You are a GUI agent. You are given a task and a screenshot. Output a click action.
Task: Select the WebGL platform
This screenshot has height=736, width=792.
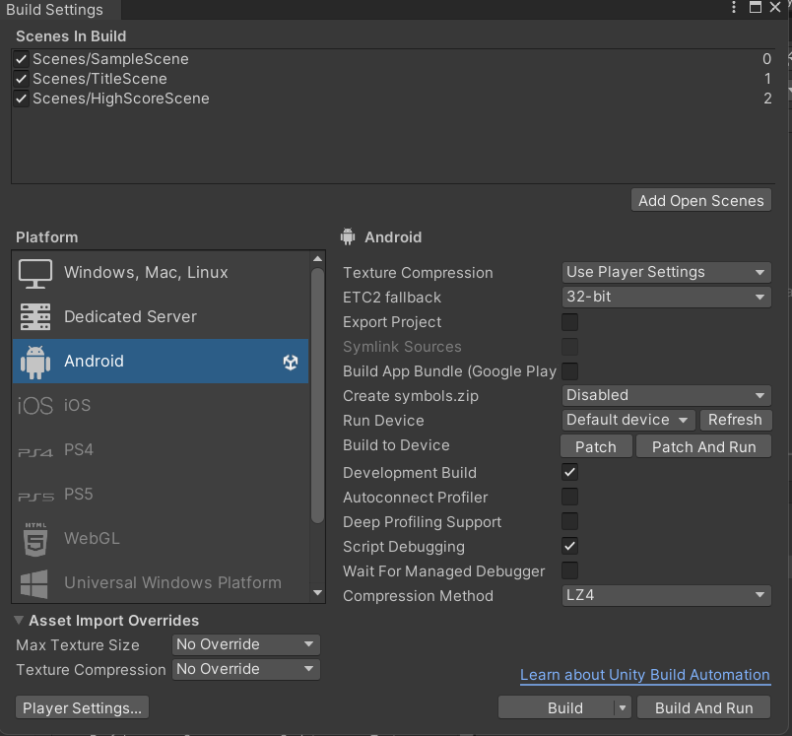pos(161,539)
